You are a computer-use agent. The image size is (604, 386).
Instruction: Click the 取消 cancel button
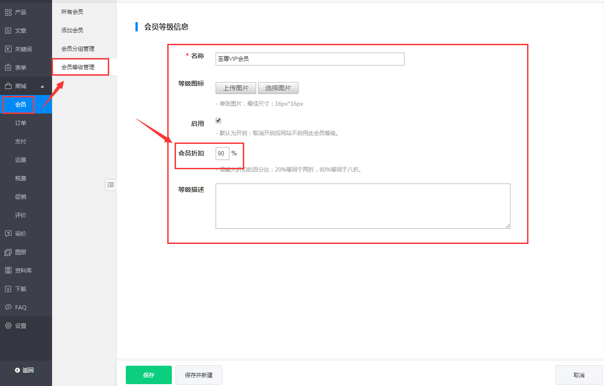[x=579, y=375]
